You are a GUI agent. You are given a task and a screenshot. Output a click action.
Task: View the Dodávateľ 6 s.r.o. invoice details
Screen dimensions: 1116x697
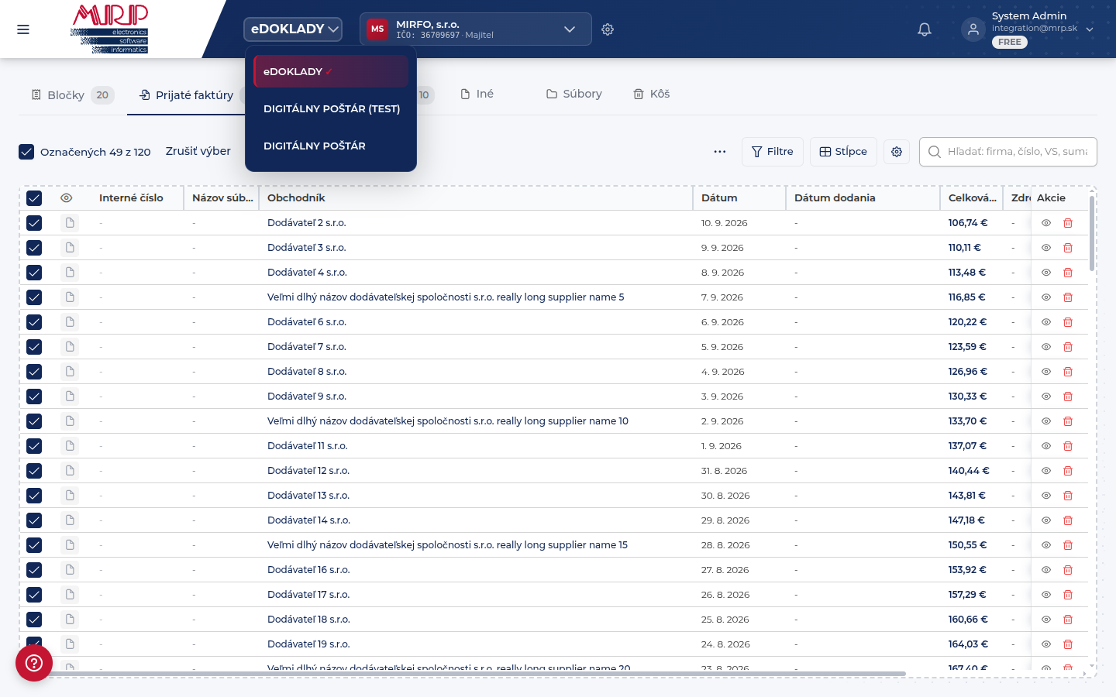pyautogui.click(x=1046, y=322)
